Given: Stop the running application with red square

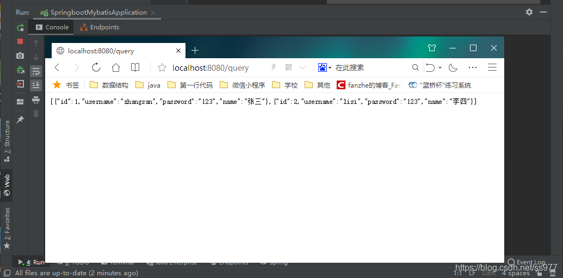Looking at the screenshot, I should 20,41.
